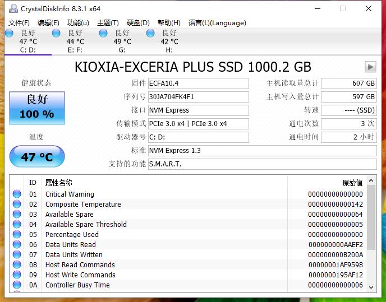Click the next disk arrow button
The height and width of the screenshot is (302, 386).
point(370,67)
